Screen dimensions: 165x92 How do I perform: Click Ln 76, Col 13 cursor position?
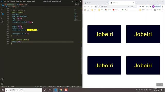(x=38, y=87)
